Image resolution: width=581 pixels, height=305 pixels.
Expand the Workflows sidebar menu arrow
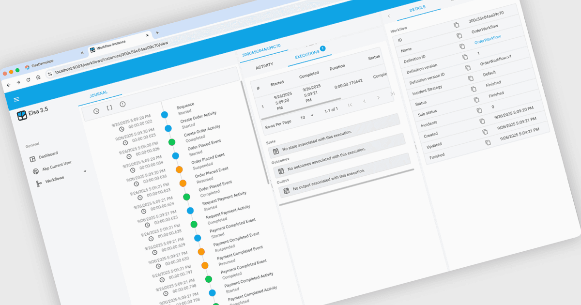coord(85,171)
